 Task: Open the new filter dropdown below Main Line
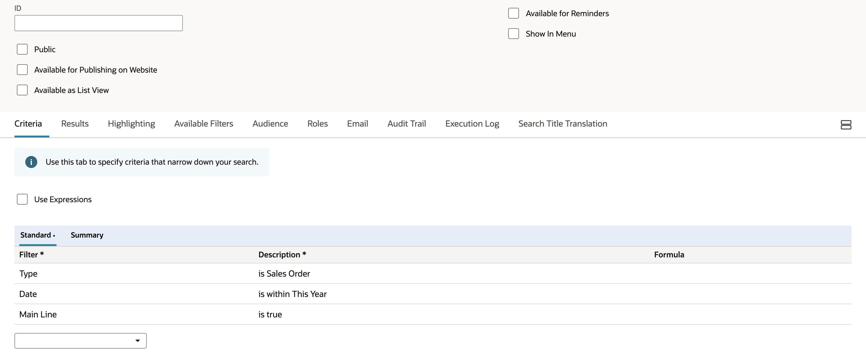(80, 340)
